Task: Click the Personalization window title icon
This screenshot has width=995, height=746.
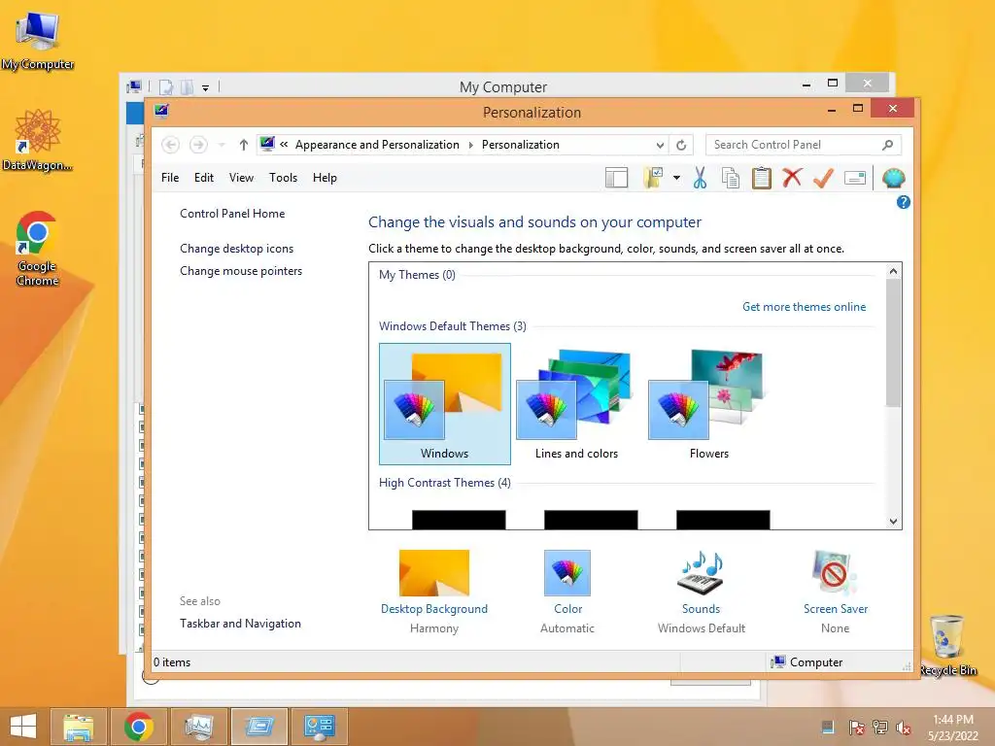Action: coord(161,112)
